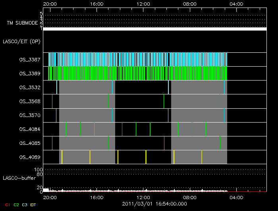Select the LASCO-buffer axis label
The height and width of the screenshot is (211, 278).
tap(19, 178)
